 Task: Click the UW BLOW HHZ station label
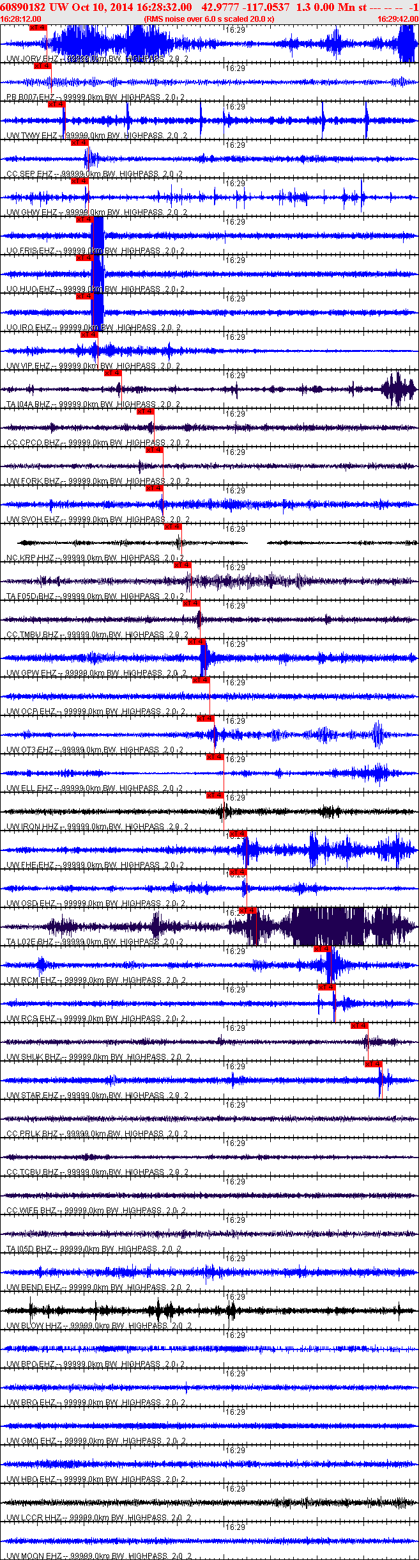click(x=33, y=1326)
